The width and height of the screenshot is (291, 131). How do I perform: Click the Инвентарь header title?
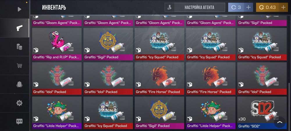pos(54,7)
